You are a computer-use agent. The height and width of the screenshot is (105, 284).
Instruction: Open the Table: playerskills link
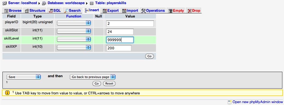tap(111, 3)
